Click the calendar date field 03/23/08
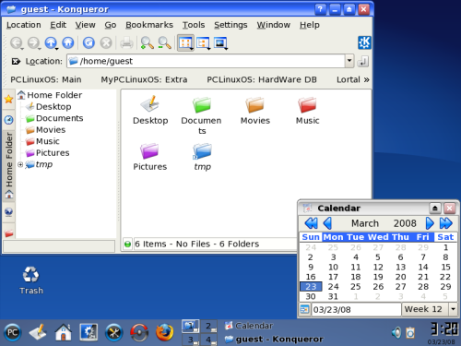Image resolution: width=461 pixels, height=346 pixels. (x=356, y=309)
